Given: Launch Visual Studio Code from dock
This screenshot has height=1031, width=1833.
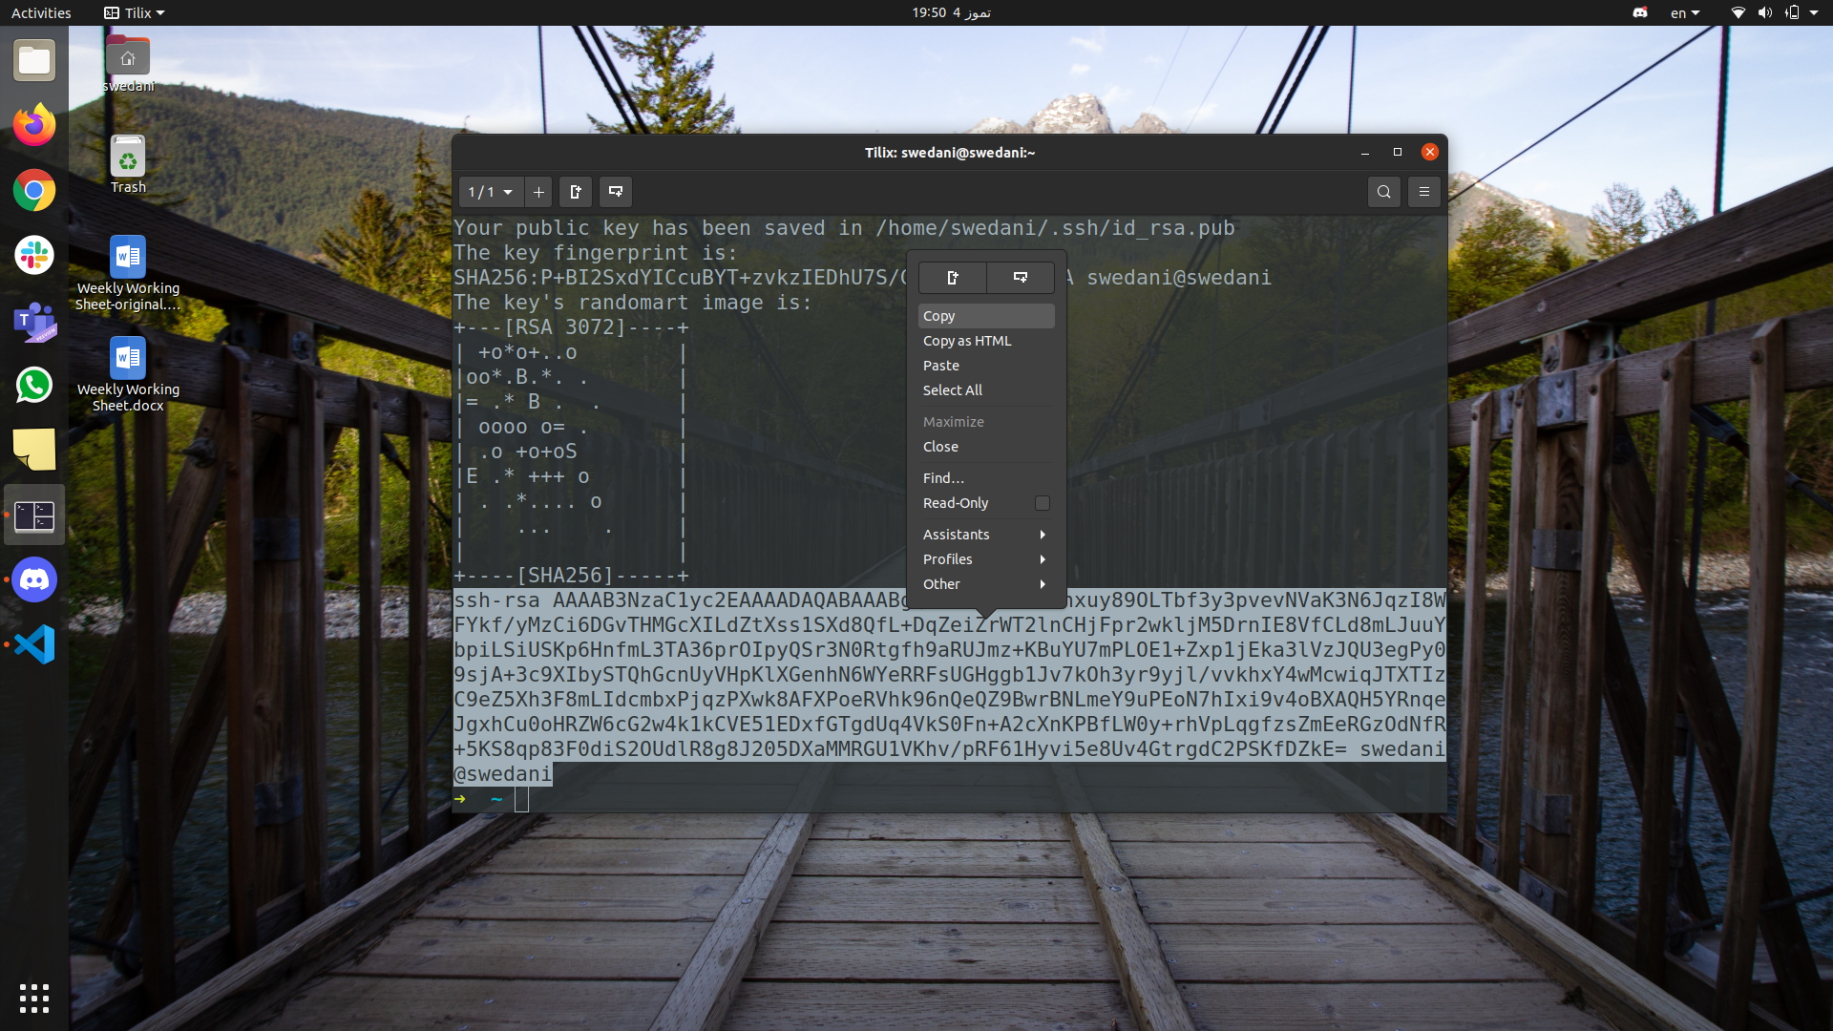Looking at the screenshot, I should [x=34, y=644].
